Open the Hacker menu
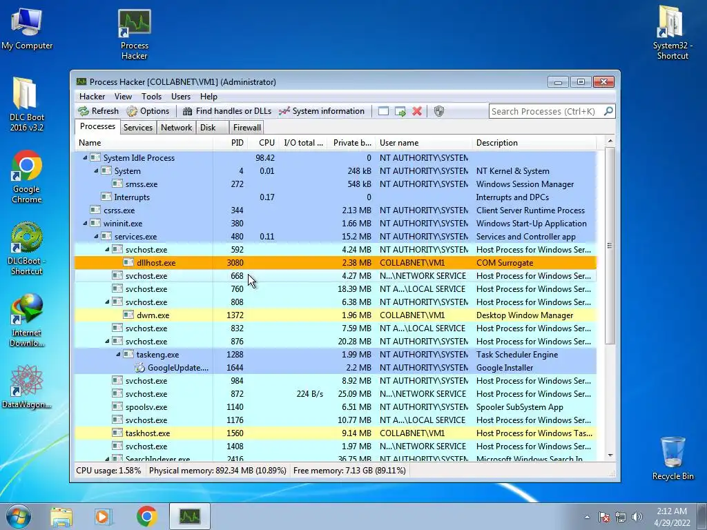 coord(92,97)
